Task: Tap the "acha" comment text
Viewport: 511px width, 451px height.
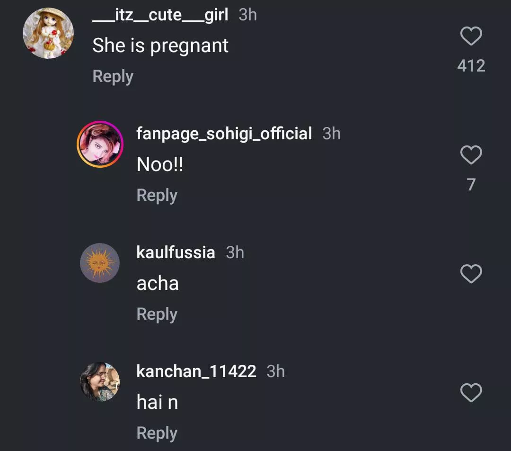Action: click(158, 284)
